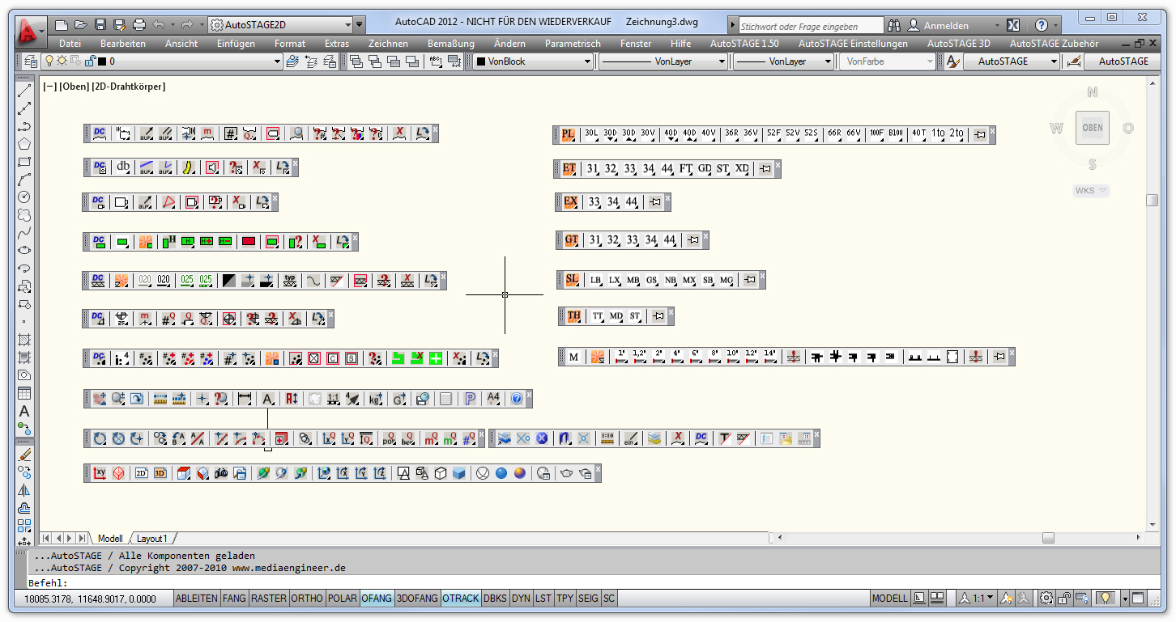Click the MX icon in SL toolbar

pos(688,281)
